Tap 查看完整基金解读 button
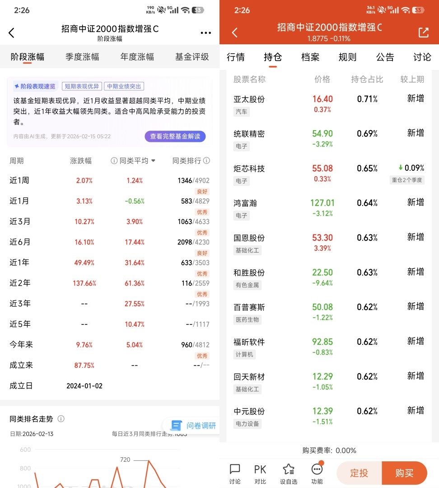This screenshot has height=488, width=439. click(175, 136)
